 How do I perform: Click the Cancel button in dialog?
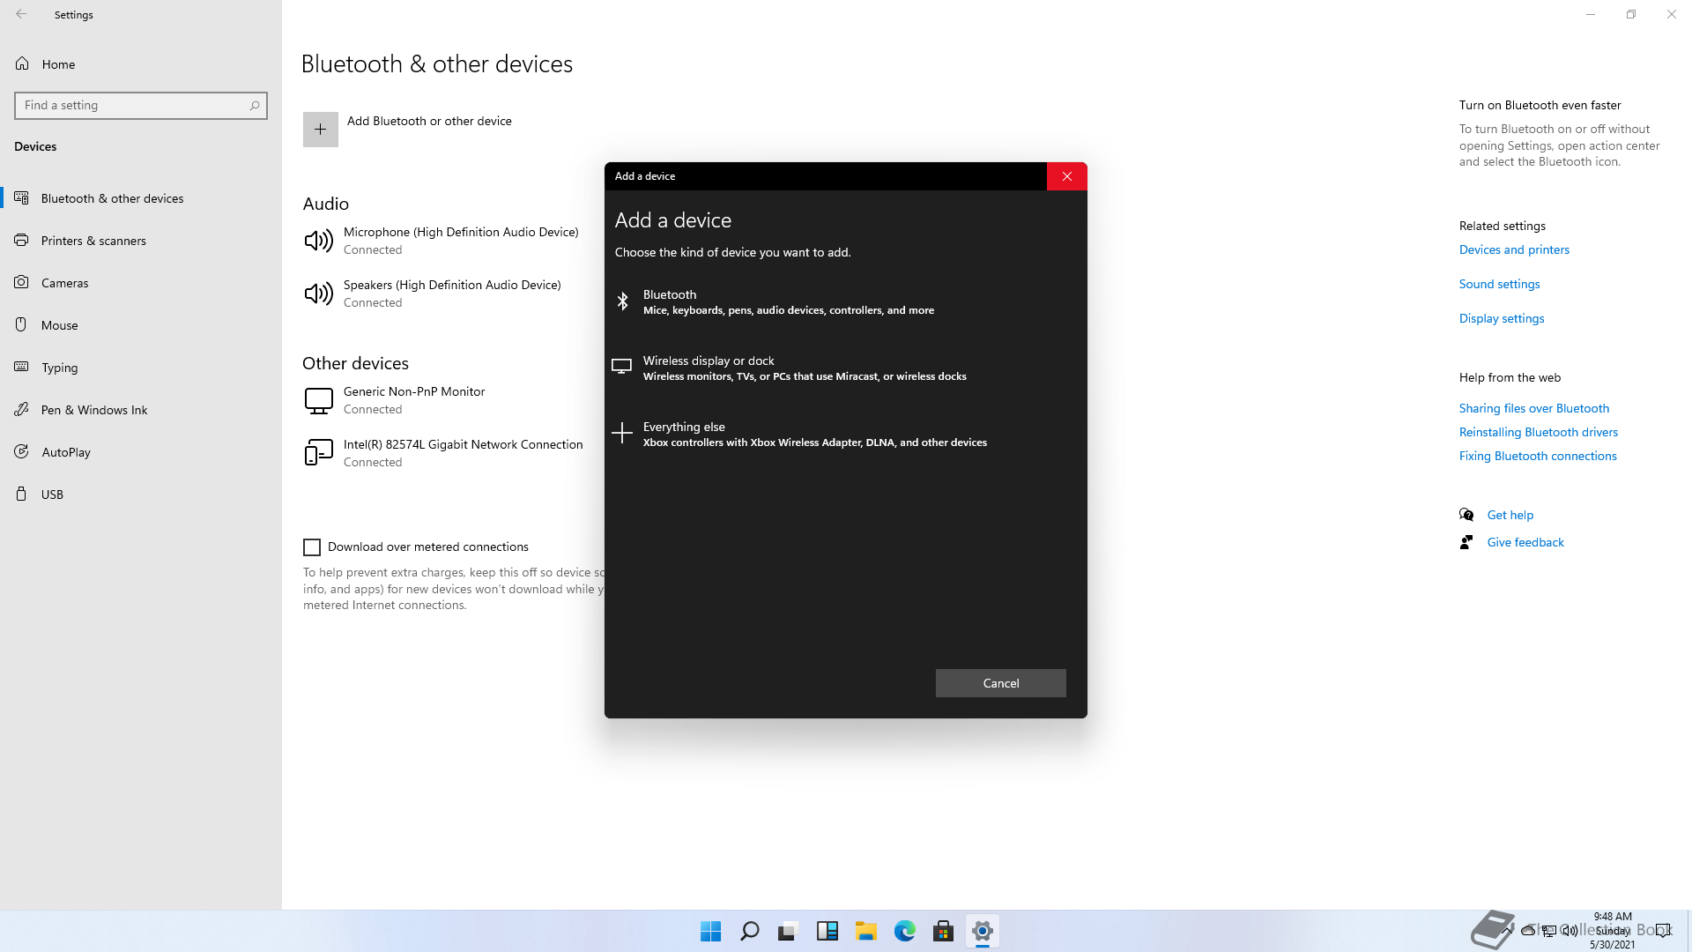click(x=1000, y=683)
